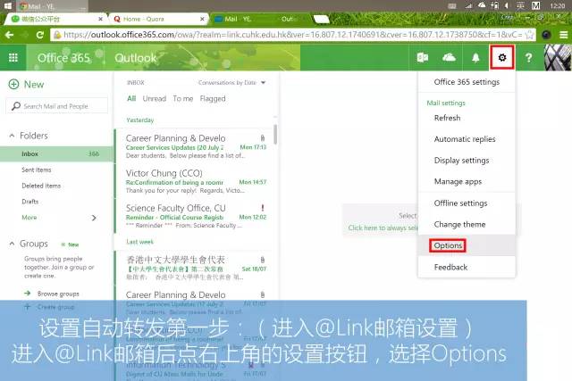Click the help question mark icon
This screenshot has width=572, height=381.
[529, 58]
